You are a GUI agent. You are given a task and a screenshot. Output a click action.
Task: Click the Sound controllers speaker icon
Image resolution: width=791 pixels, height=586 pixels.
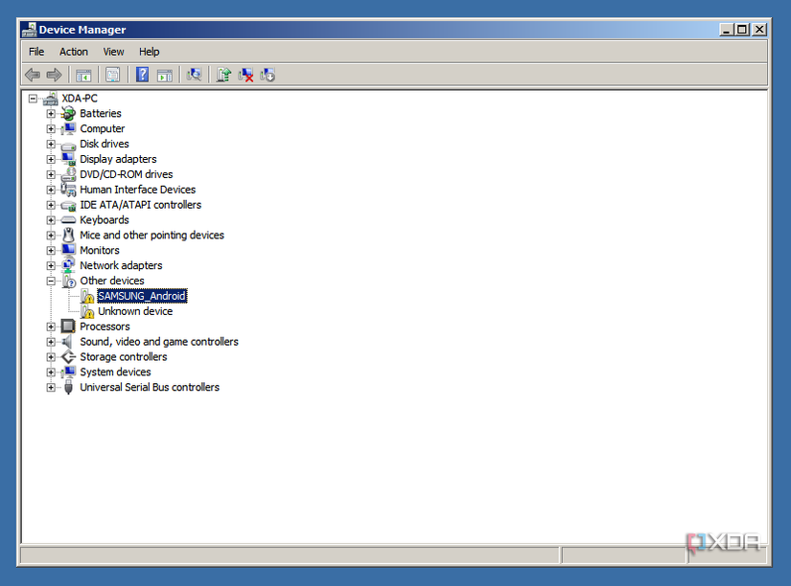(x=67, y=342)
